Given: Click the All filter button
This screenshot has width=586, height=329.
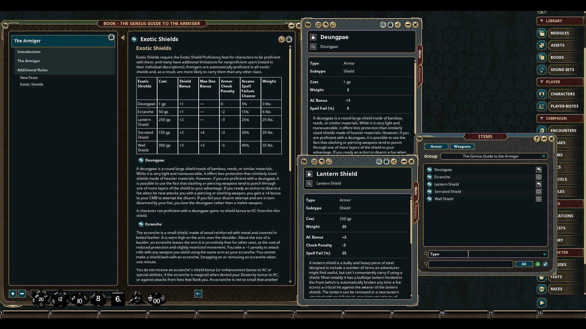Looking at the screenshot, I should point(523,264).
